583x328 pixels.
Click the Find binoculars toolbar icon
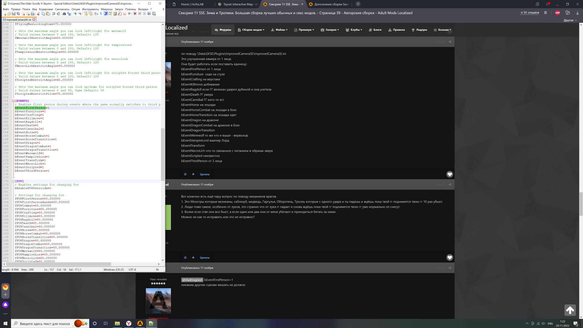pos(64,14)
